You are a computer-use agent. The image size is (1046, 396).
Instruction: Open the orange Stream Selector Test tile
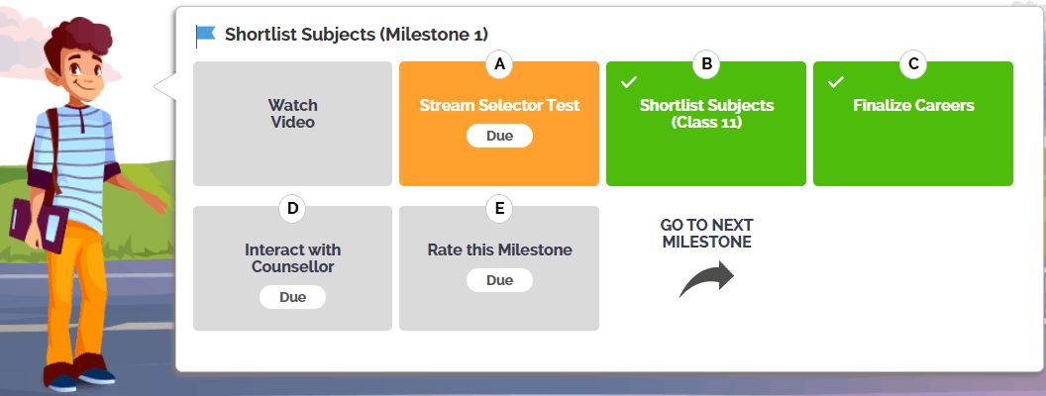tap(499, 124)
